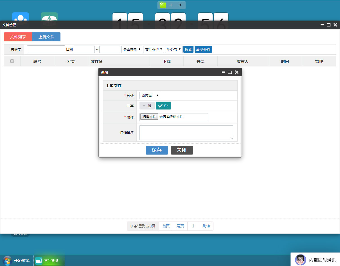The height and width of the screenshot is (266, 340).
Task: Click the 下载 column header
Action: (x=166, y=61)
